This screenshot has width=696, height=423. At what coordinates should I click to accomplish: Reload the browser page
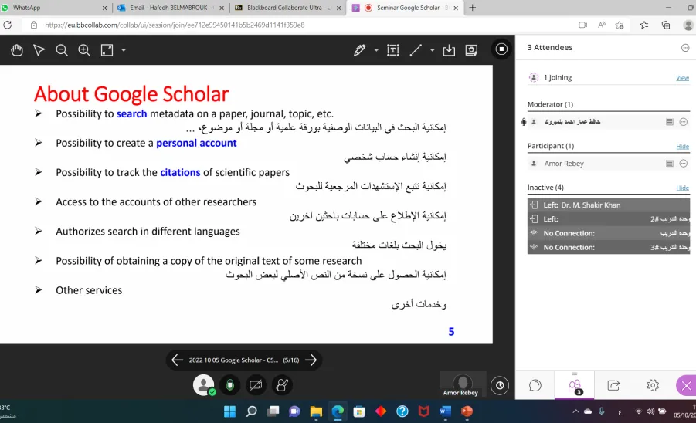pyautogui.click(x=8, y=25)
